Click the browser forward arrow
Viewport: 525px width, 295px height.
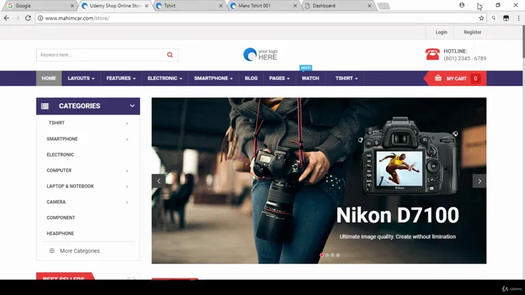coord(17,18)
